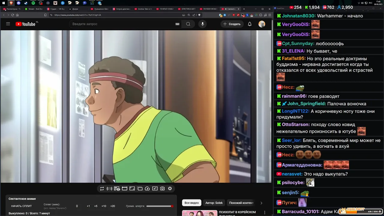Select the Все видео filter chip
Screen dimensions: 384x216
point(191,203)
